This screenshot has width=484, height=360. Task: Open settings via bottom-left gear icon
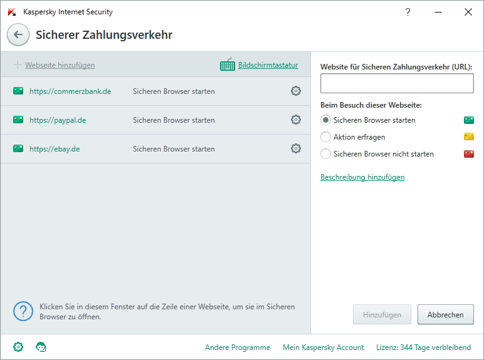coord(18,347)
